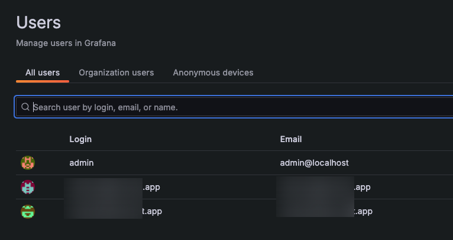Click the Email column header
The height and width of the screenshot is (240, 453).
291,139
